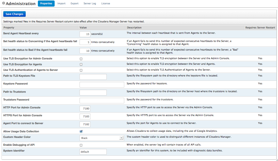The height and width of the screenshot is (161, 278).
Task: Click the Administration gear icon
Action: [3, 3]
